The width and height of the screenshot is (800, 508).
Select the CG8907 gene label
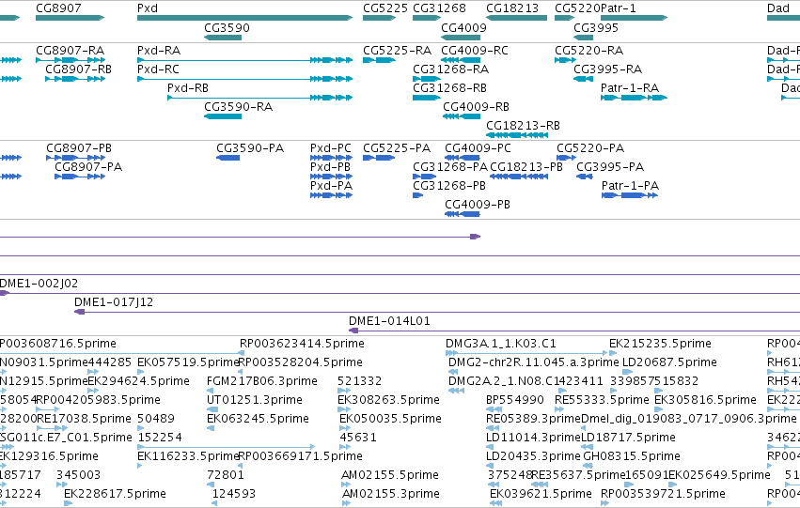[58, 8]
